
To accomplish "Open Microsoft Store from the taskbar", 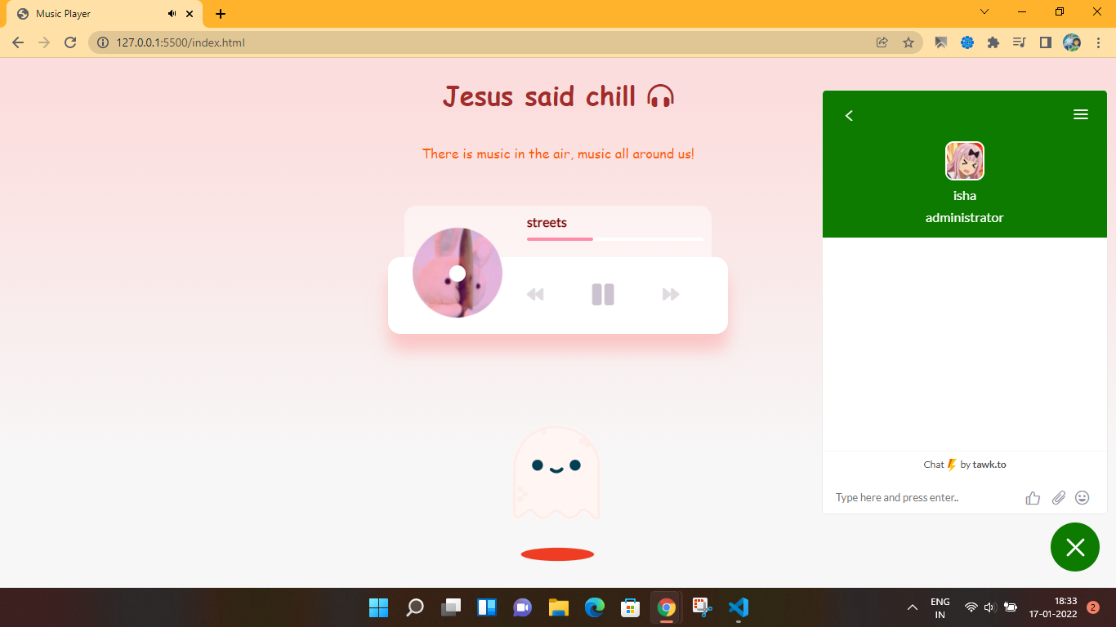I will click(x=631, y=607).
